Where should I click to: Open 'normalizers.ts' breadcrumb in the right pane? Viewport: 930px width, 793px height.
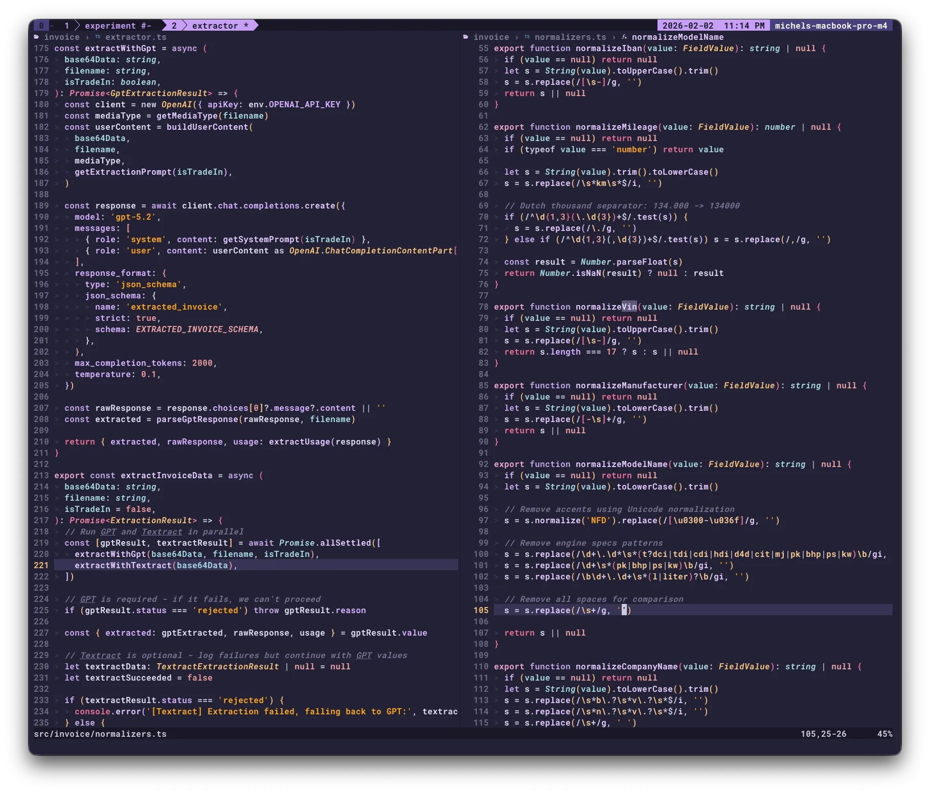pyautogui.click(x=571, y=37)
